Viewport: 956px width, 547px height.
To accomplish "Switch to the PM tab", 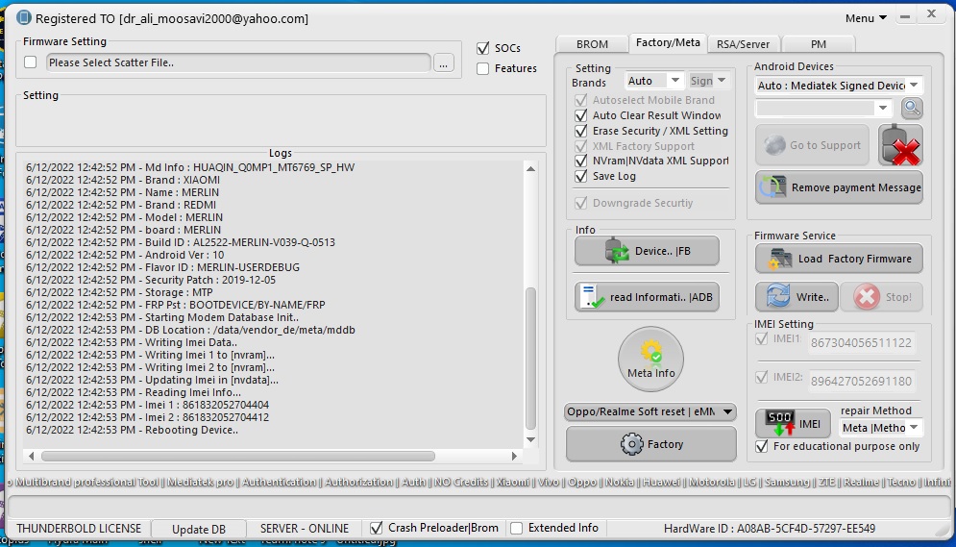I will tap(819, 44).
